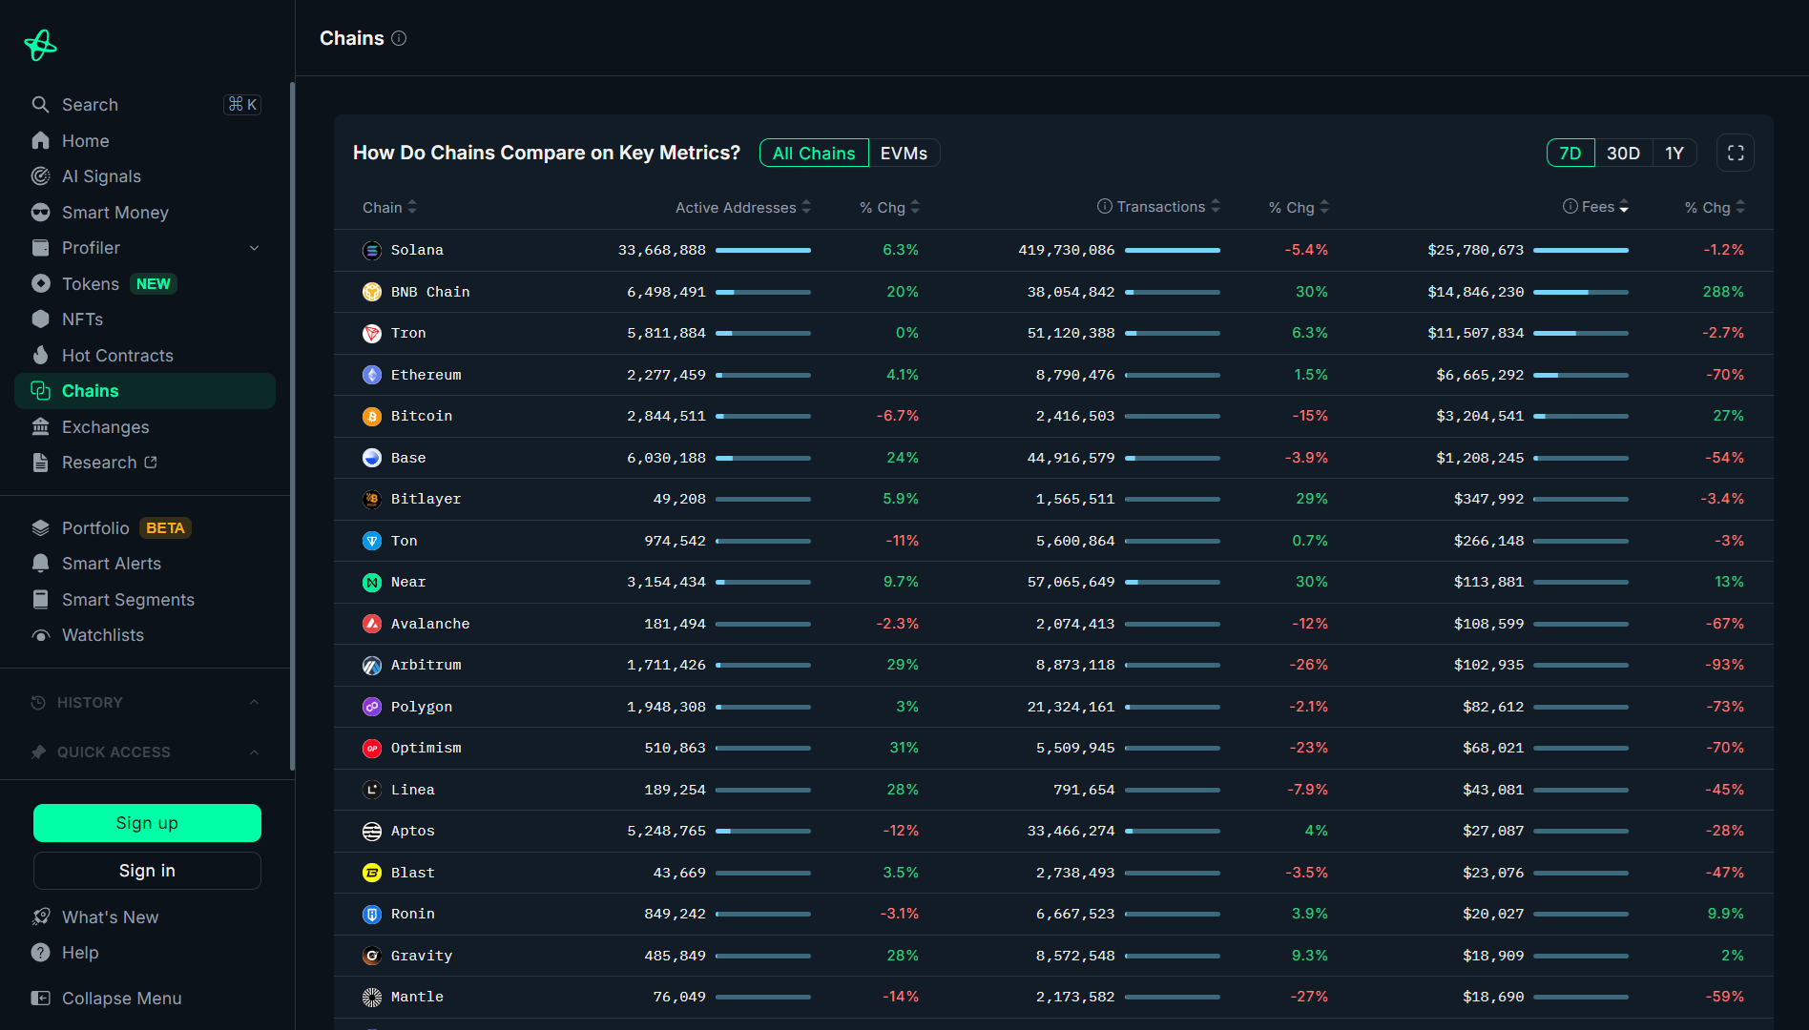This screenshot has width=1809, height=1030.
Task: Open the Tokens page
Action: pos(145,283)
